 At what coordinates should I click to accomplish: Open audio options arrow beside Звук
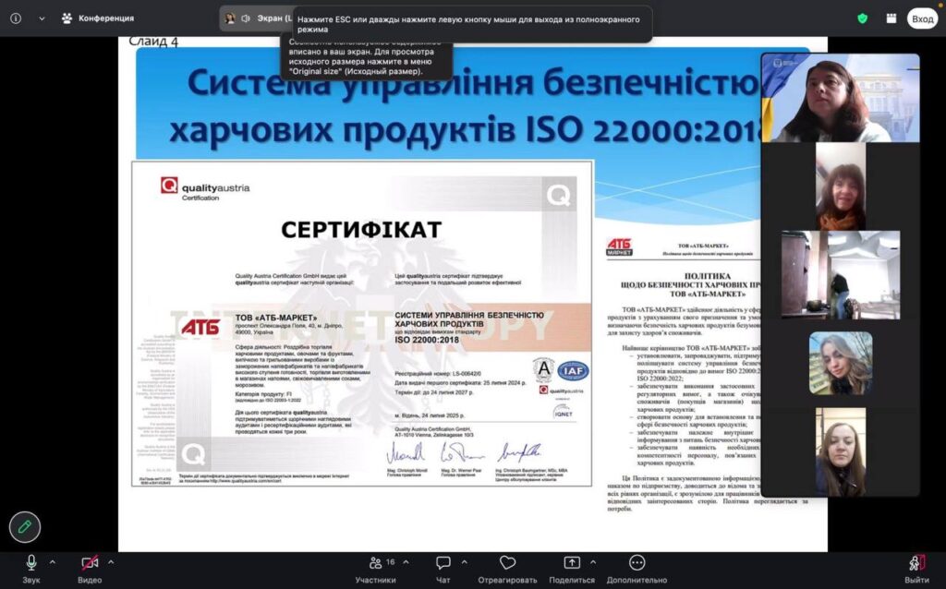tap(52, 561)
